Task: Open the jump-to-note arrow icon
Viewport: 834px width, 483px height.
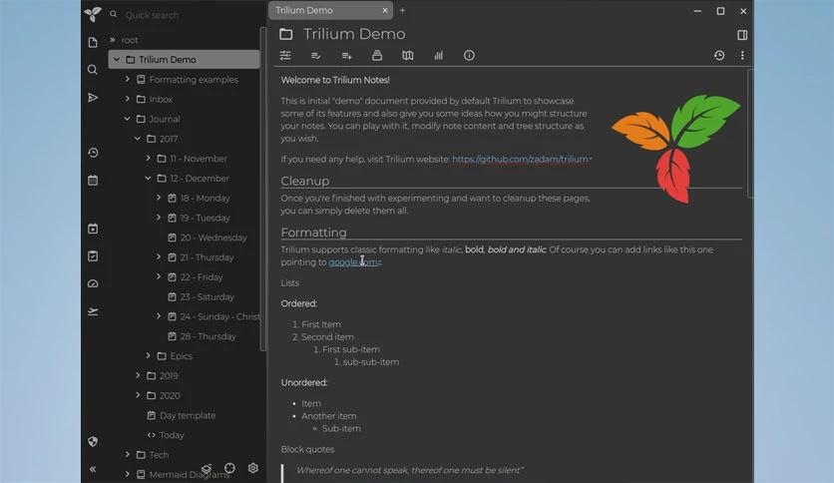Action: (x=93, y=98)
